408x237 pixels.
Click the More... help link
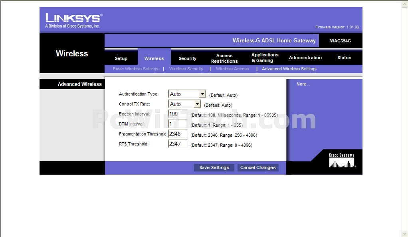tap(303, 84)
